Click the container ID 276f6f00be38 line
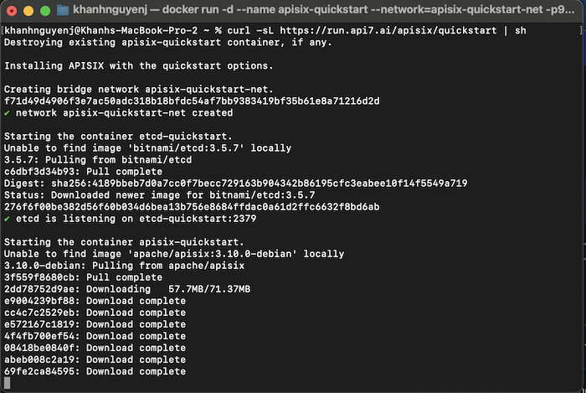 pos(192,207)
